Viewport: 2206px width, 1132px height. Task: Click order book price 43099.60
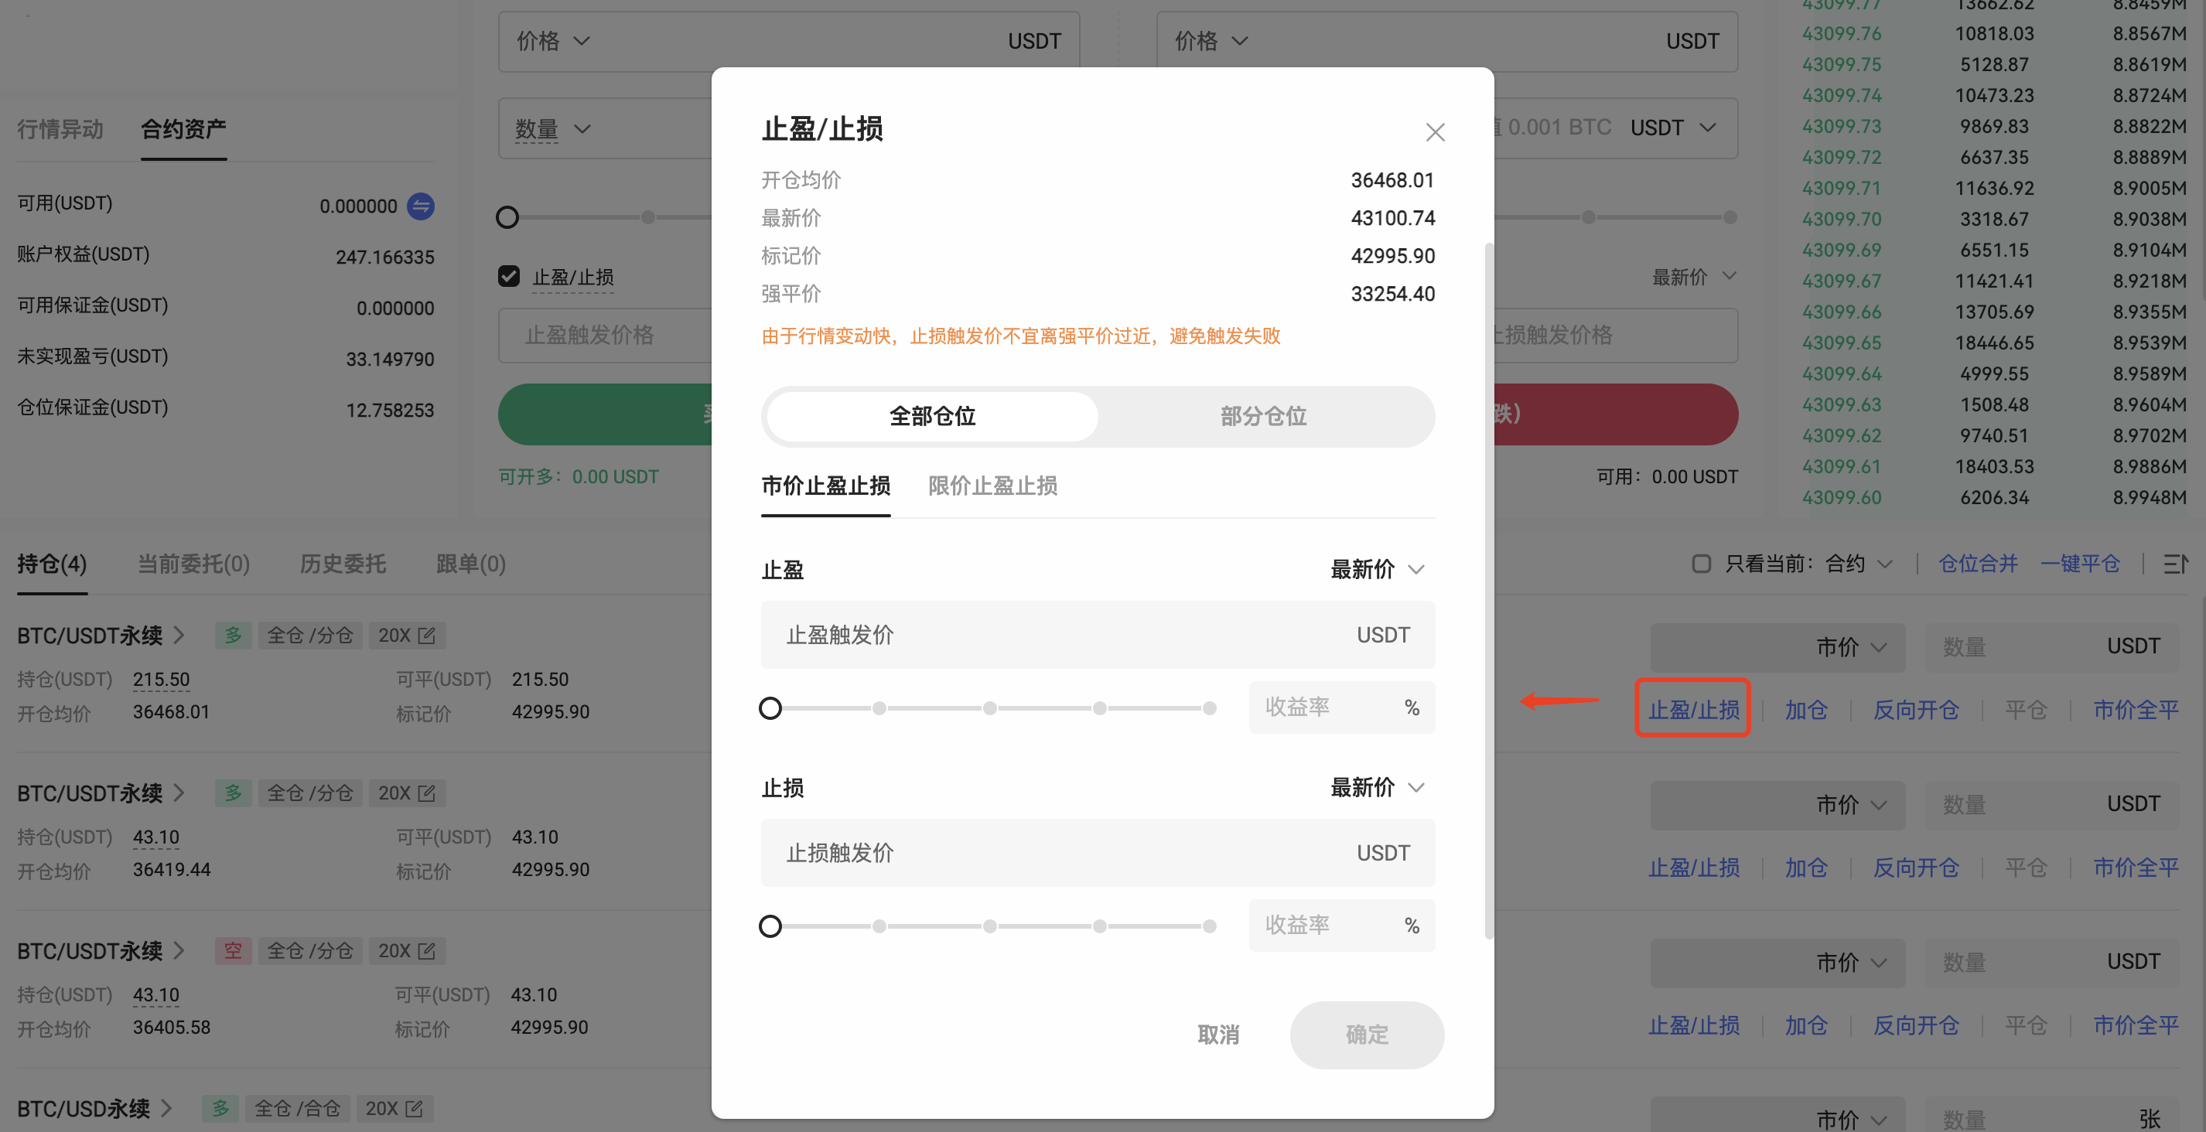(1841, 497)
